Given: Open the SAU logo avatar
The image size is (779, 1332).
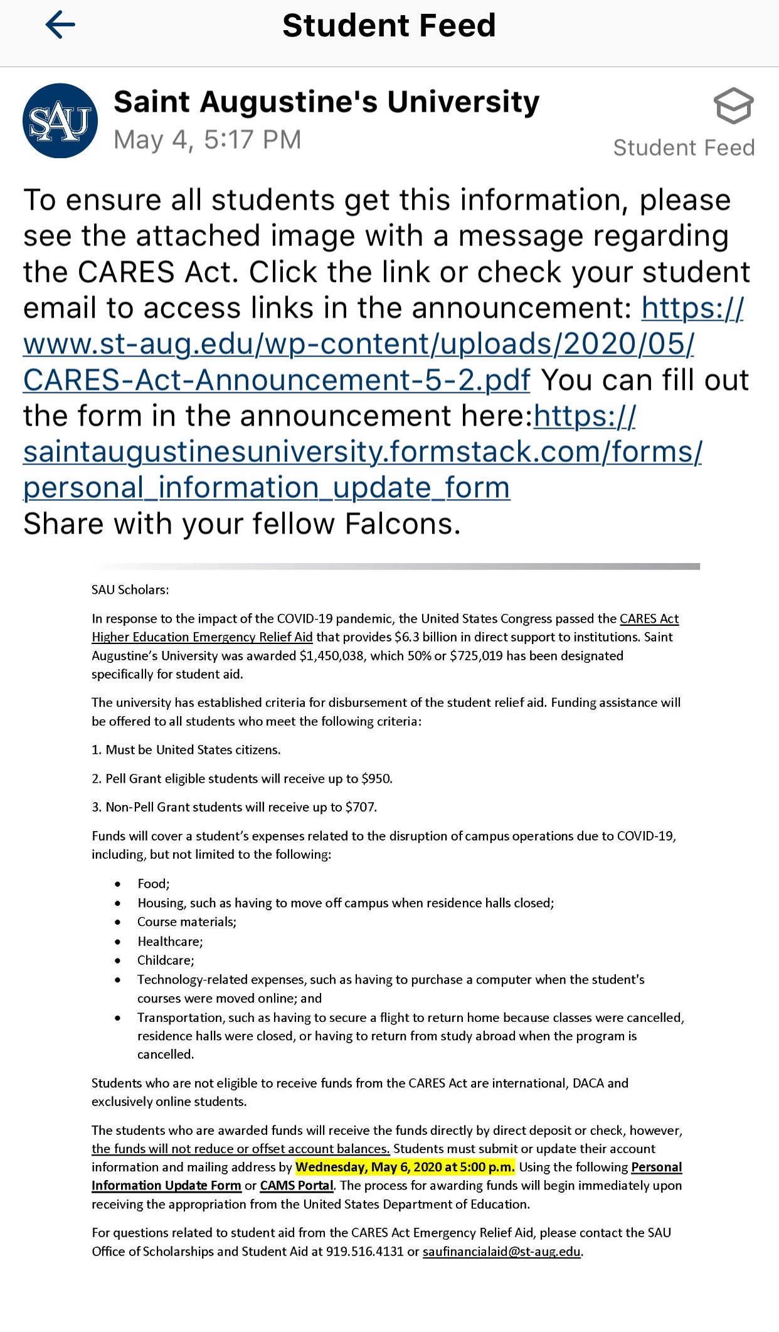Looking at the screenshot, I should pyautogui.click(x=60, y=121).
